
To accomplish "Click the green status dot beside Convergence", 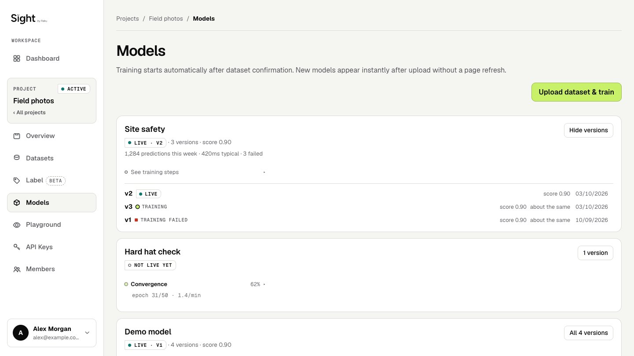I will pyautogui.click(x=126, y=284).
